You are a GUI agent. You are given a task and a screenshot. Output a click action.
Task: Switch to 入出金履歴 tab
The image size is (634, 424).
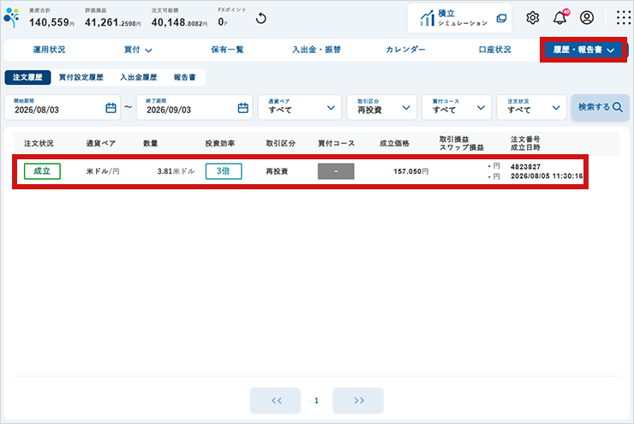tap(139, 77)
